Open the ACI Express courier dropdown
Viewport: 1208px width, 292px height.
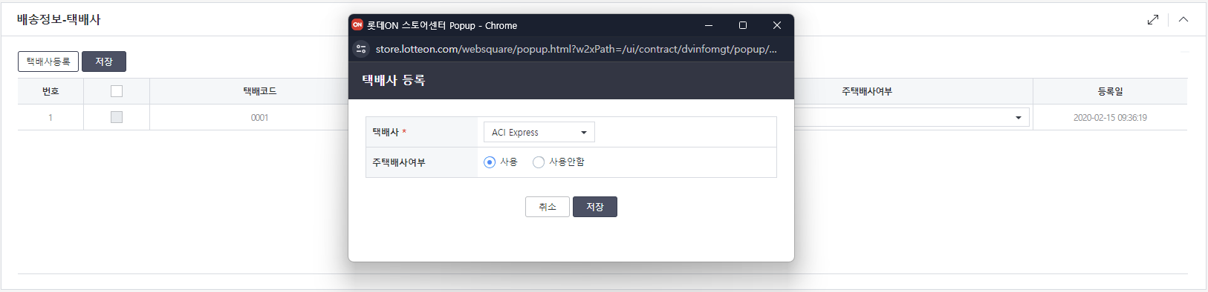[x=539, y=132]
